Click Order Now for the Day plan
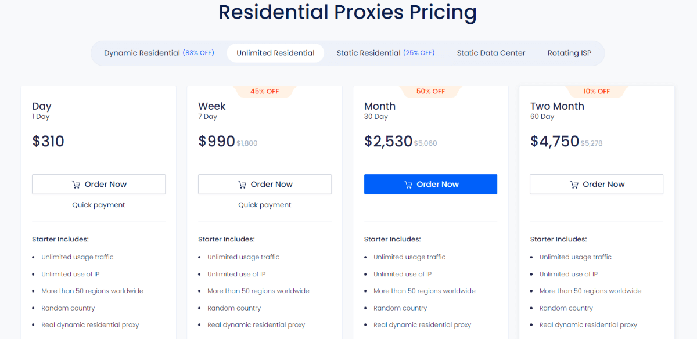The image size is (697, 339). click(x=98, y=184)
